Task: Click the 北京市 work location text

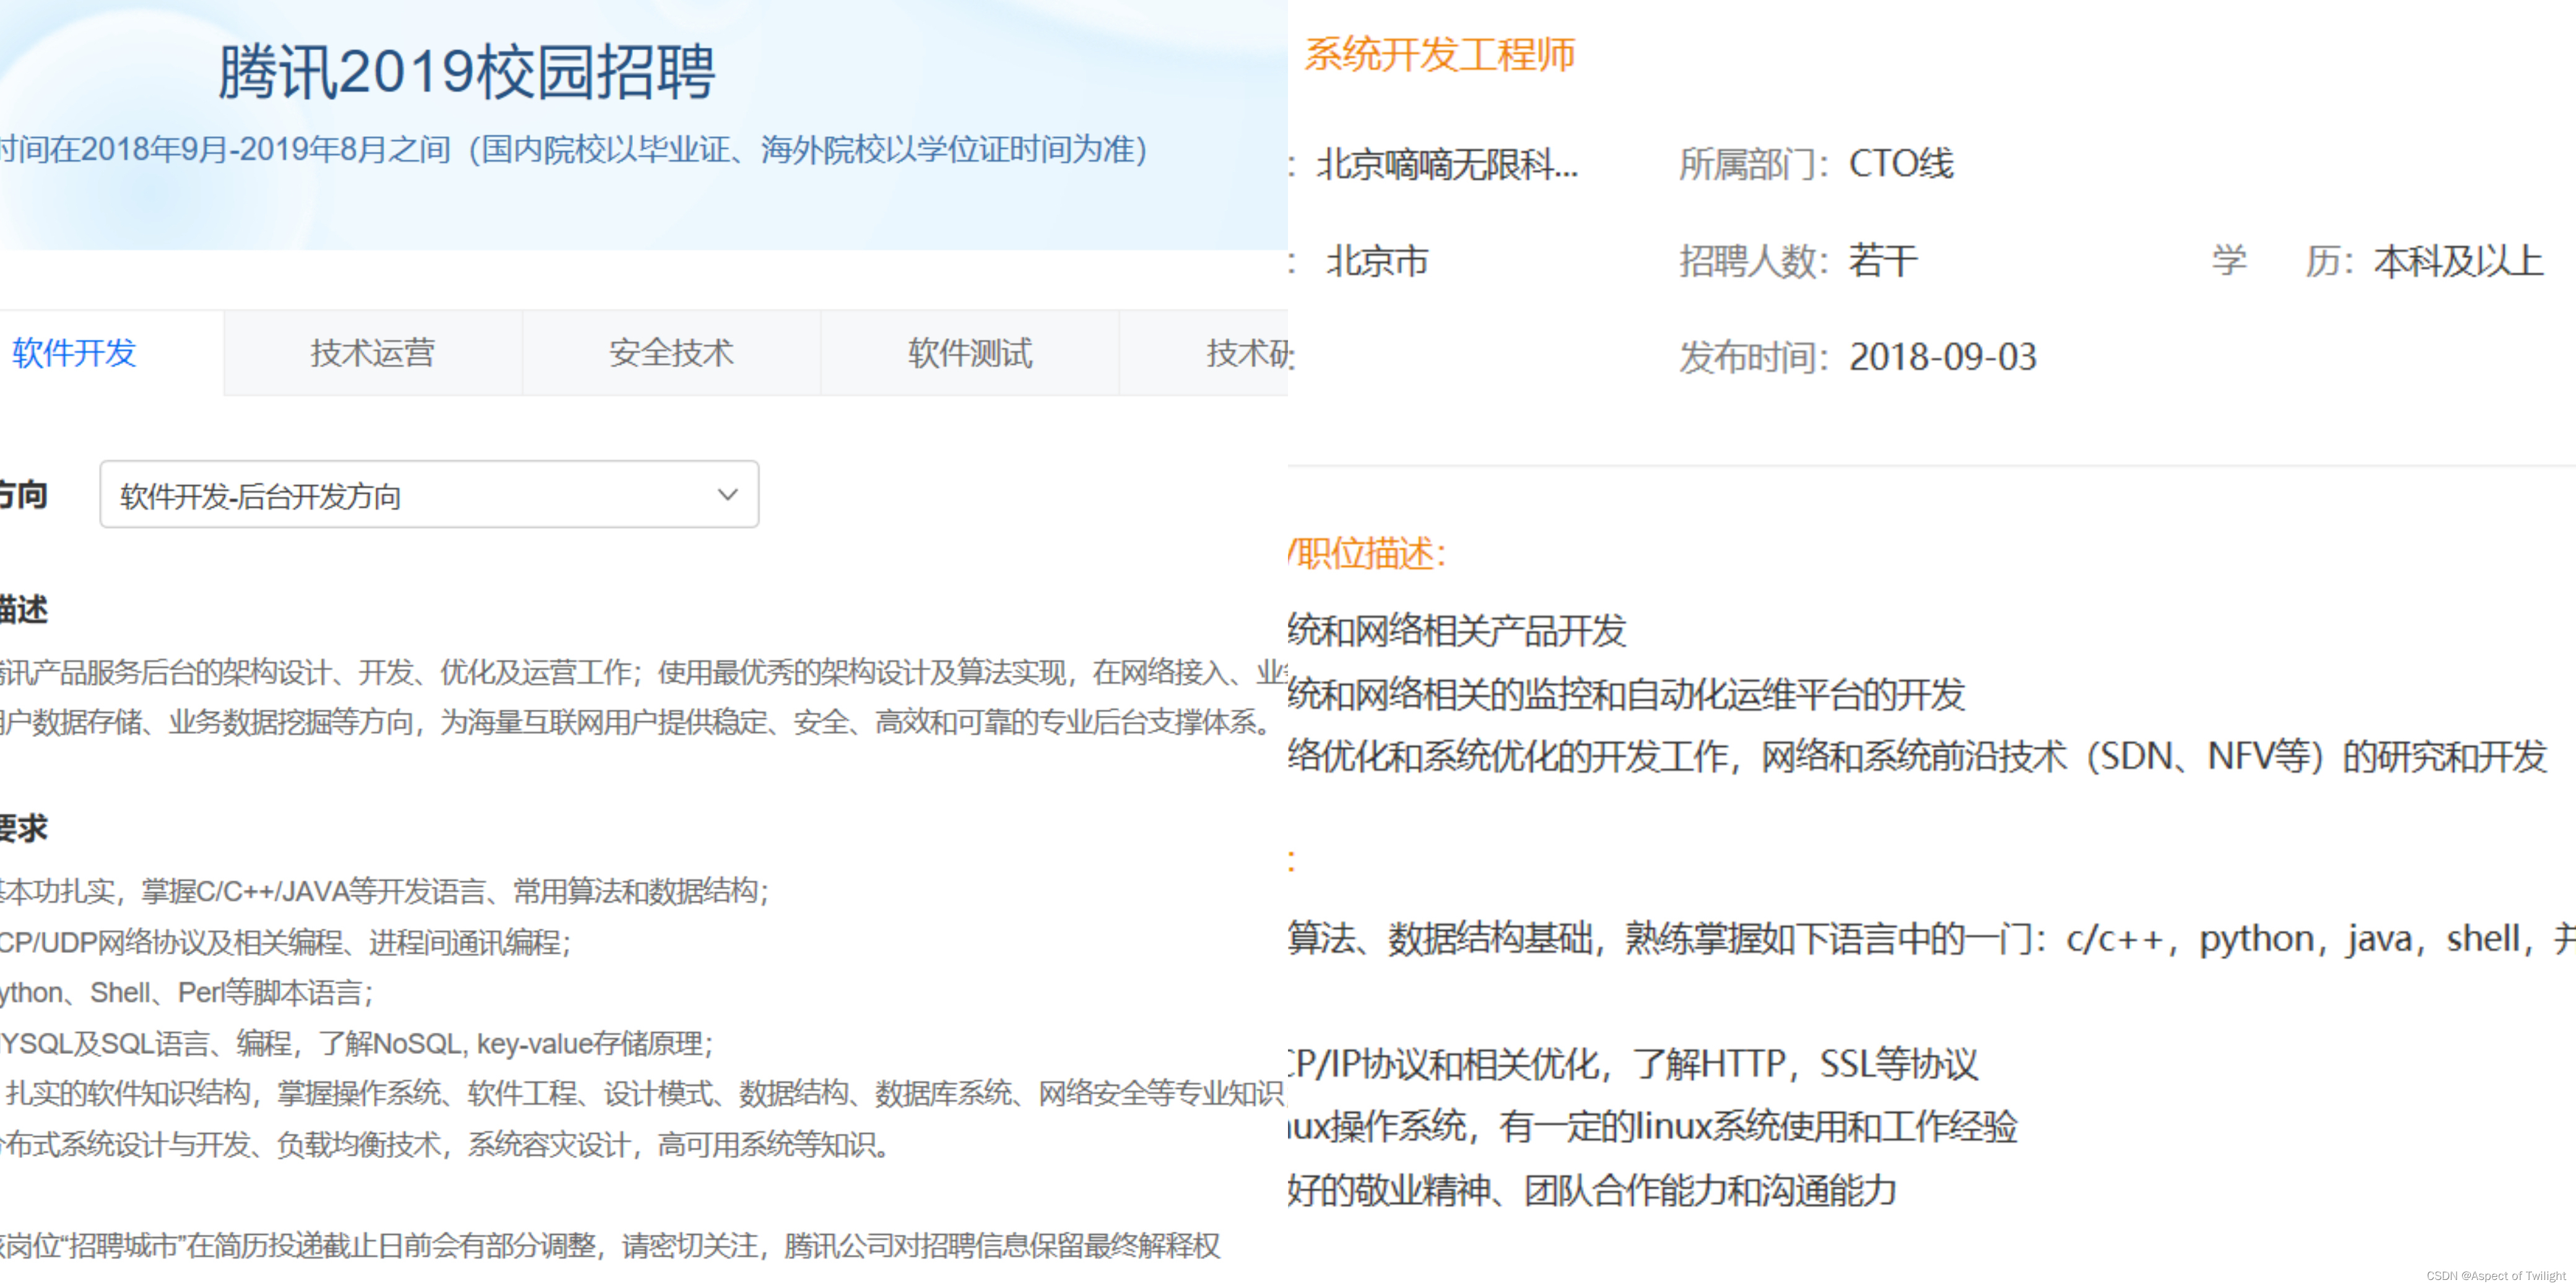Action: point(1377,261)
